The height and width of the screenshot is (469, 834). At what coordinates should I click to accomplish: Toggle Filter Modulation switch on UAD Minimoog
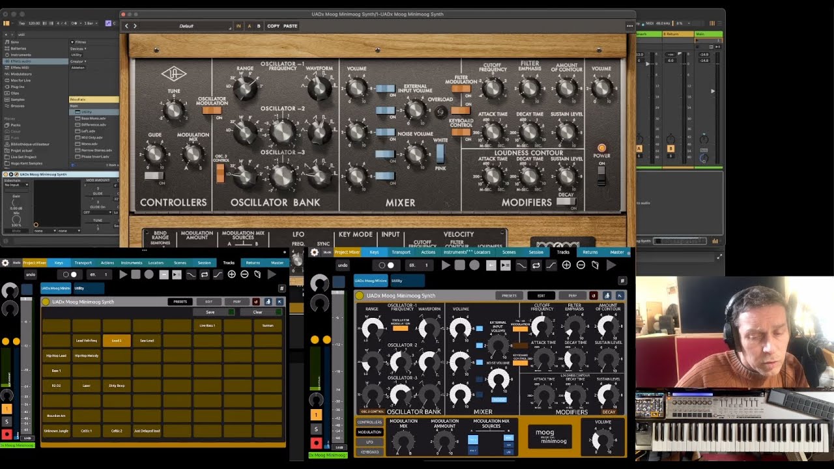click(461, 89)
